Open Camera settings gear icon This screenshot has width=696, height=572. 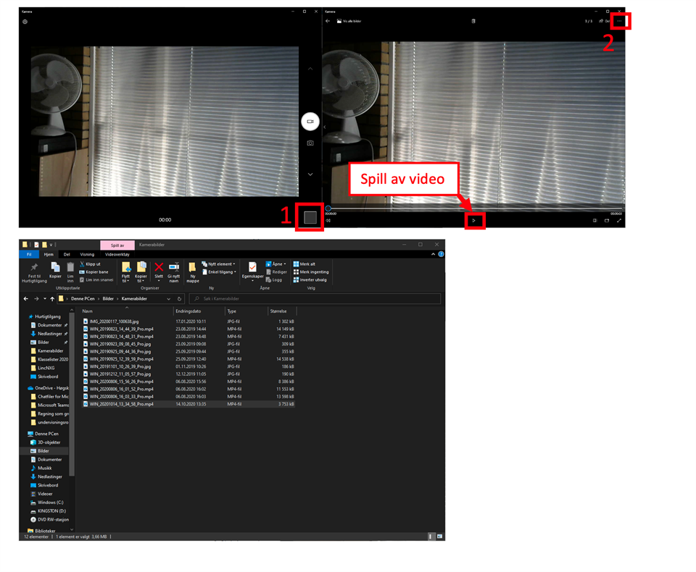click(x=25, y=22)
